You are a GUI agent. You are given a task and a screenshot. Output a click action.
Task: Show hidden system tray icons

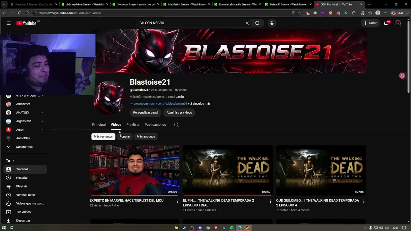(x=365, y=228)
